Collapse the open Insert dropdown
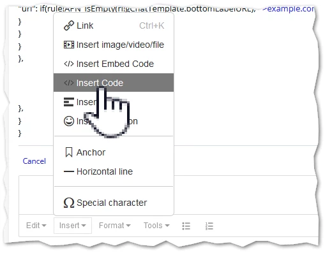Screen dimensions: 325x253 [73, 226]
